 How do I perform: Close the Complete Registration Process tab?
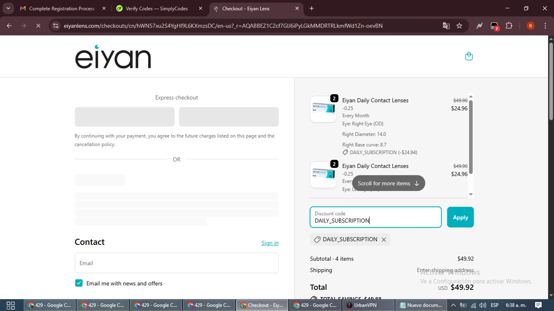(104, 8)
